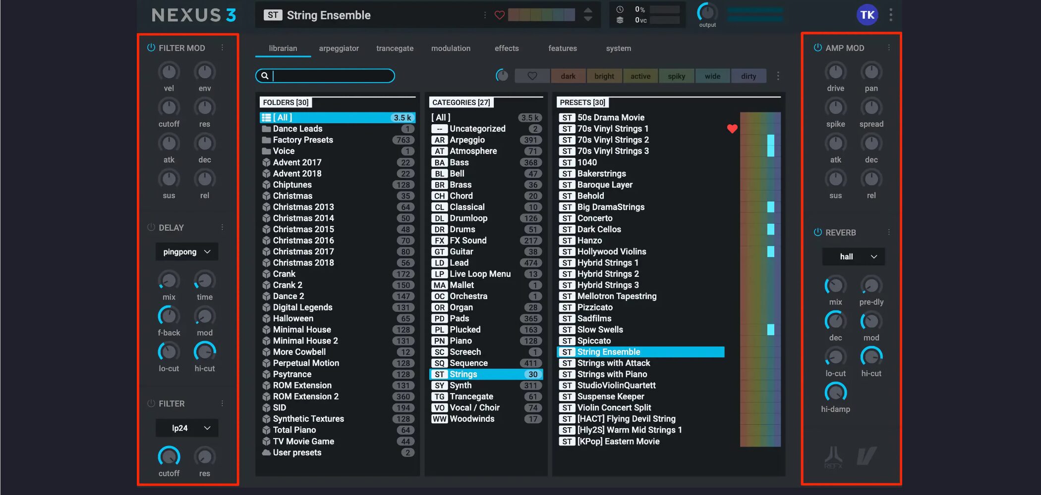Screen dimensions: 1041x495
Task: Click the AMP MOD drive knob
Action: 836,72
